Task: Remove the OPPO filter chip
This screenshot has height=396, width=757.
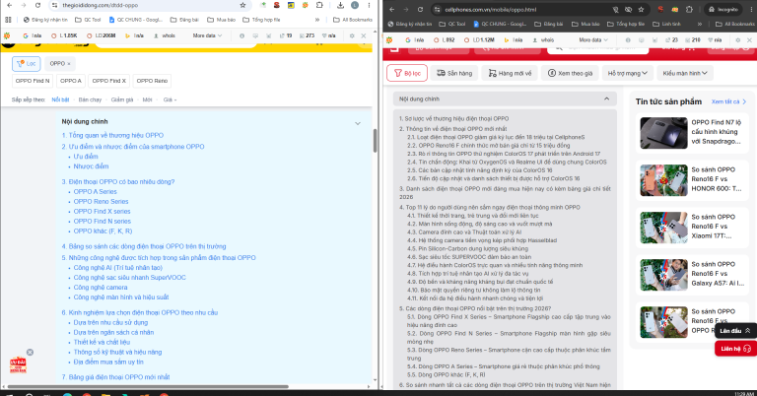Action: click(69, 64)
